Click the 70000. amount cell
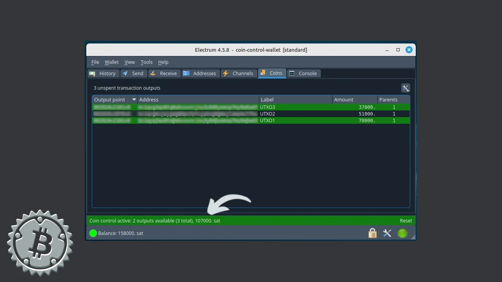Image resolution: width=502 pixels, height=282 pixels. coord(367,120)
